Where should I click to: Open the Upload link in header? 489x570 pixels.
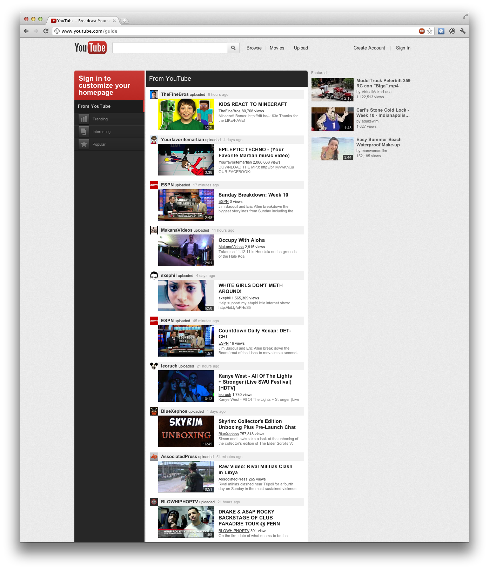301,48
